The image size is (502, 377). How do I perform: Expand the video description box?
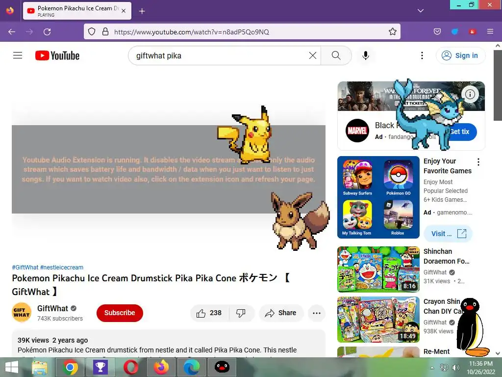[x=169, y=344]
